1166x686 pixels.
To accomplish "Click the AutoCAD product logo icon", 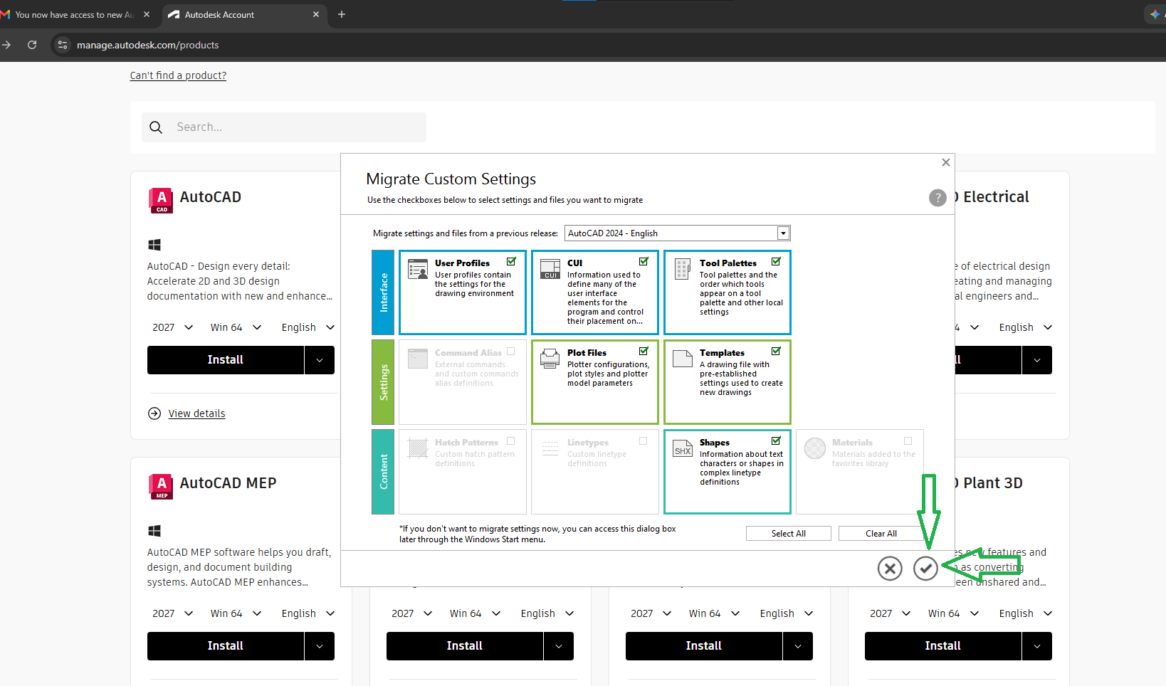I will coord(161,201).
